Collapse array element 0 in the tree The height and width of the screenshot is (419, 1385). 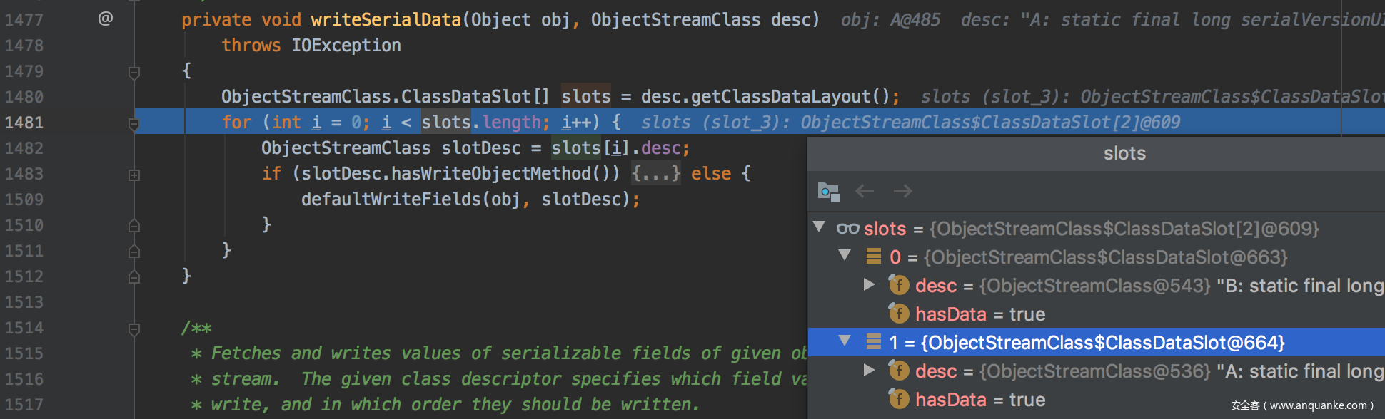point(845,256)
